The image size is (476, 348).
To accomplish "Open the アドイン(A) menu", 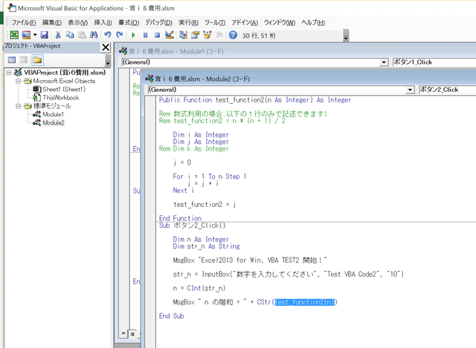I will point(245,22).
